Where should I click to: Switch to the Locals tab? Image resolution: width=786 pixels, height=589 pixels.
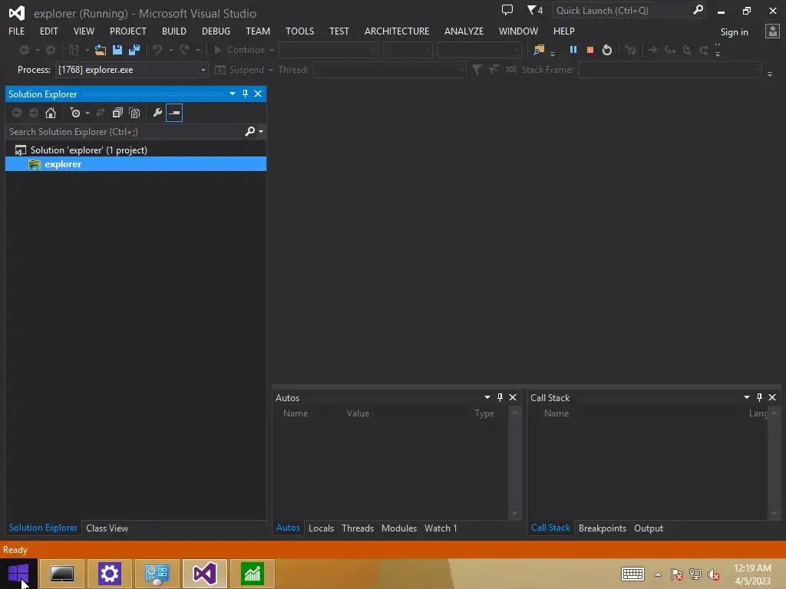(322, 528)
